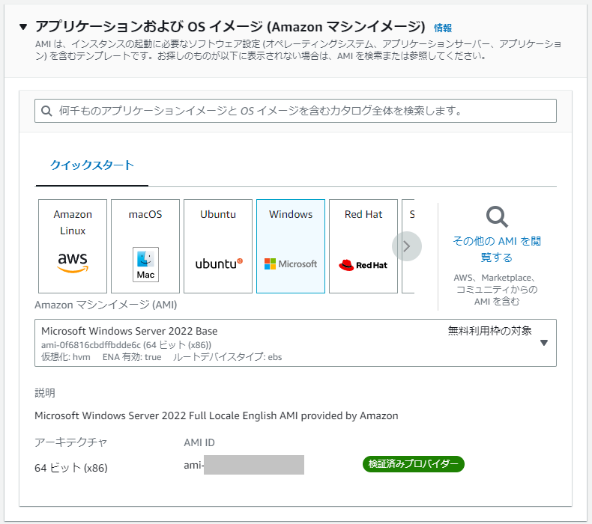Open the 情報 info link
Image resolution: width=592 pixels, height=524 pixels.
443,28
